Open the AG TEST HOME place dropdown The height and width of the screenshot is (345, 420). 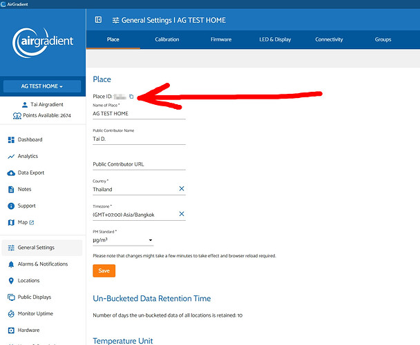tap(43, 86)
